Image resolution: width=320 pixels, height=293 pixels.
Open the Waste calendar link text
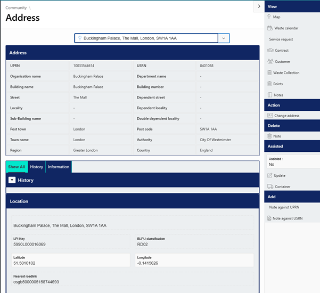pyautogui.click(x=286, y=28)
